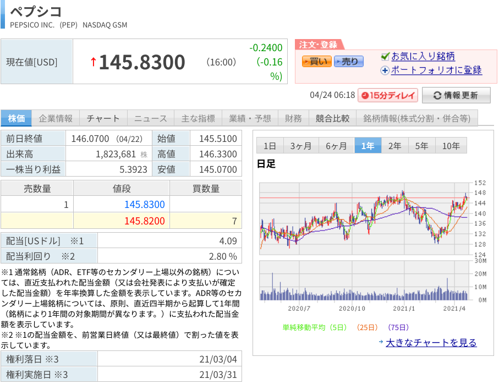The image size is (499, 384).
Task: Click the 配当利回り value 2.80 %
Action: tap(223, 256)
